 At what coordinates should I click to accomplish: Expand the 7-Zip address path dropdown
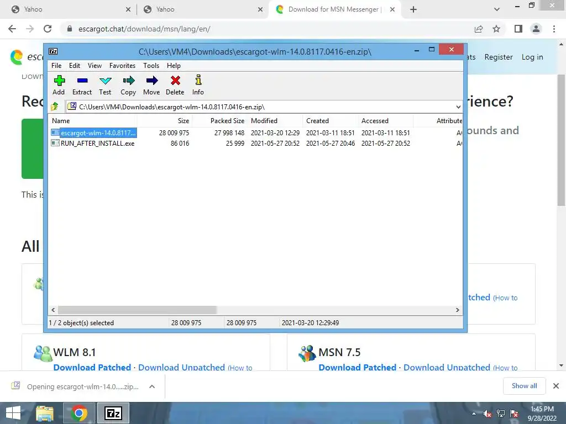pos(458,107)
